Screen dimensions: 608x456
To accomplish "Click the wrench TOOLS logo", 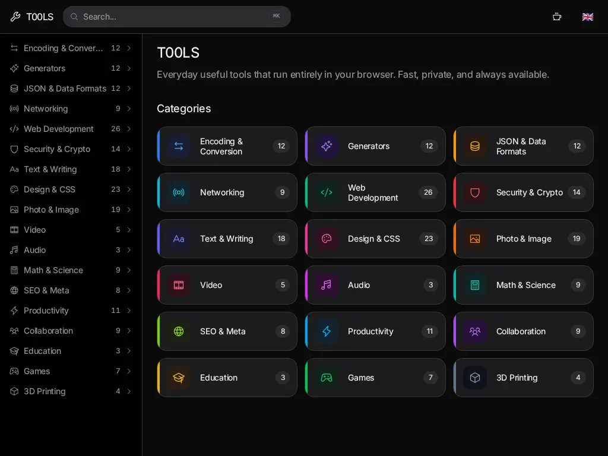I will pos(32,17).
